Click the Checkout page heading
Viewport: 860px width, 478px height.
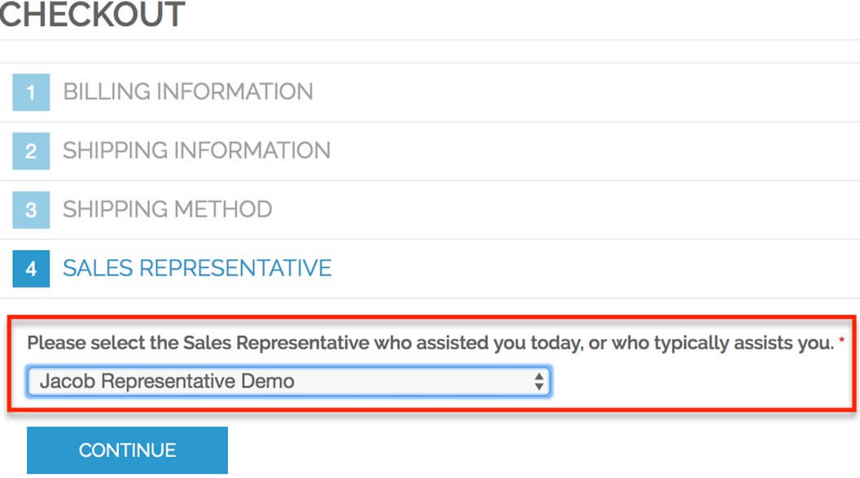point(91,15)
